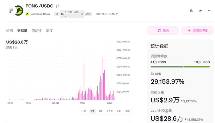The width and height of the screenshot is (215, 123).
Task: Click the PONS token logo
Action: 11,10
